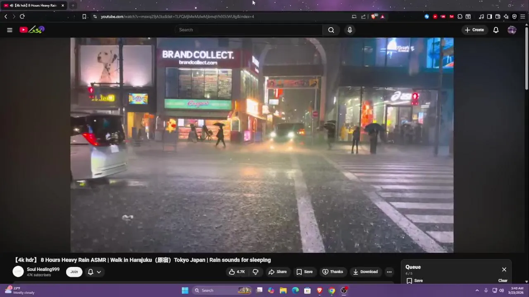
Task: Save the video to a playlist
Action: [x=304, y=271]
